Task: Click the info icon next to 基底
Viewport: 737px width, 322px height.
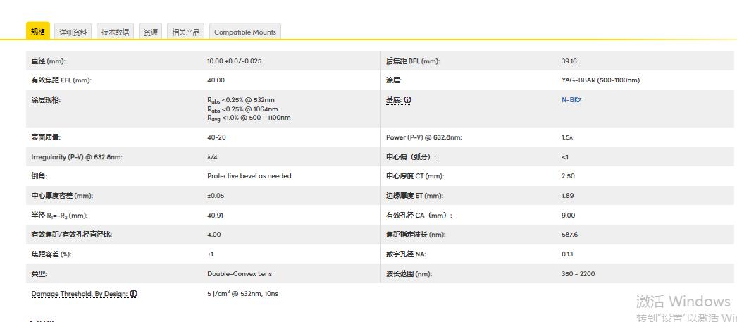Action: [408, 100]
